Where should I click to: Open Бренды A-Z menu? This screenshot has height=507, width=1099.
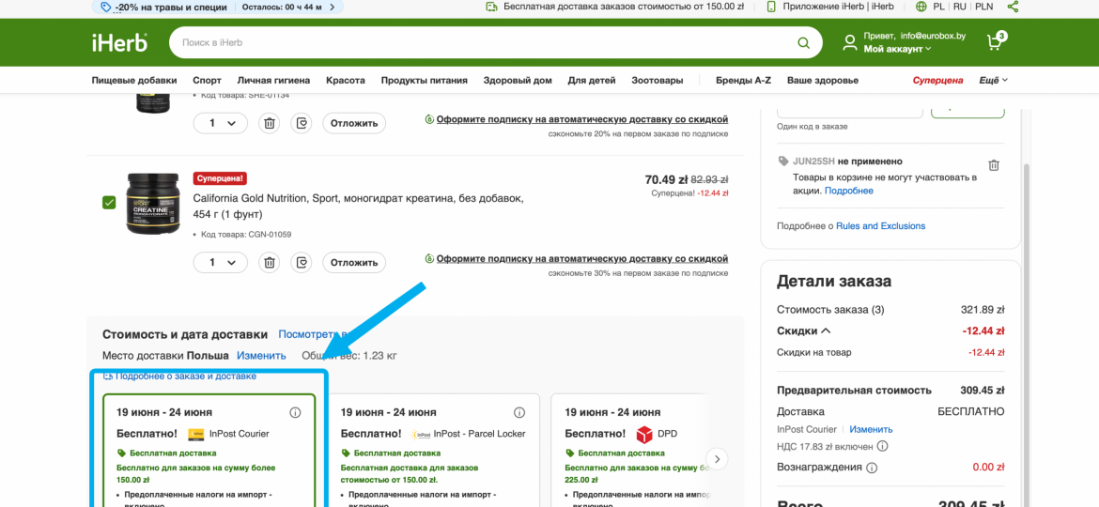click(744, 81)
